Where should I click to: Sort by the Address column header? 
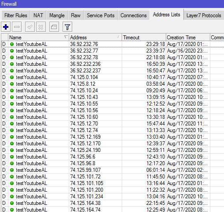click(95, 38)
